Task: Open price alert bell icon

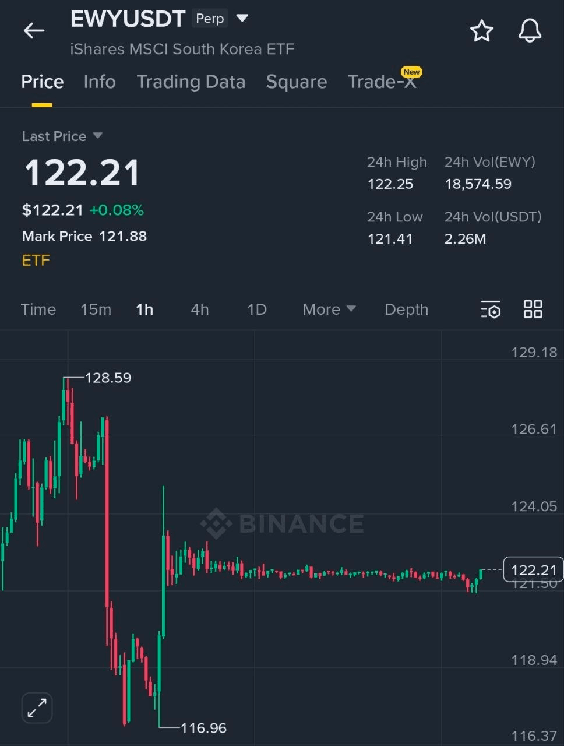Action: coord(530,31)
